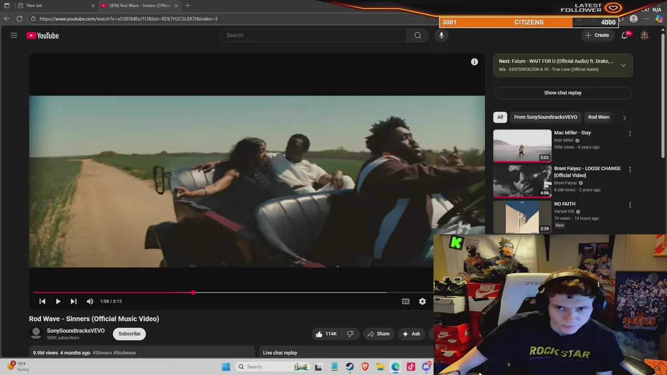Open the browser profile icon
Screen dimensions: 667x375
tap(634, 19)
